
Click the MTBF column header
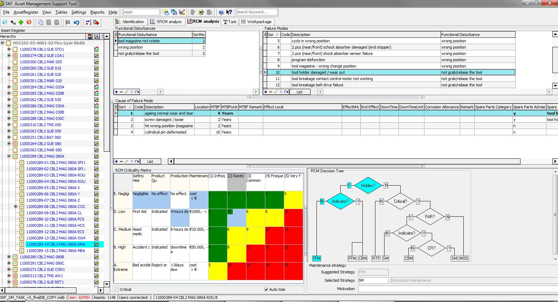215,107
